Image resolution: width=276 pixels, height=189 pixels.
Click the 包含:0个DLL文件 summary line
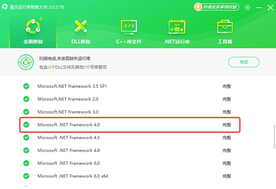(73, 67)
